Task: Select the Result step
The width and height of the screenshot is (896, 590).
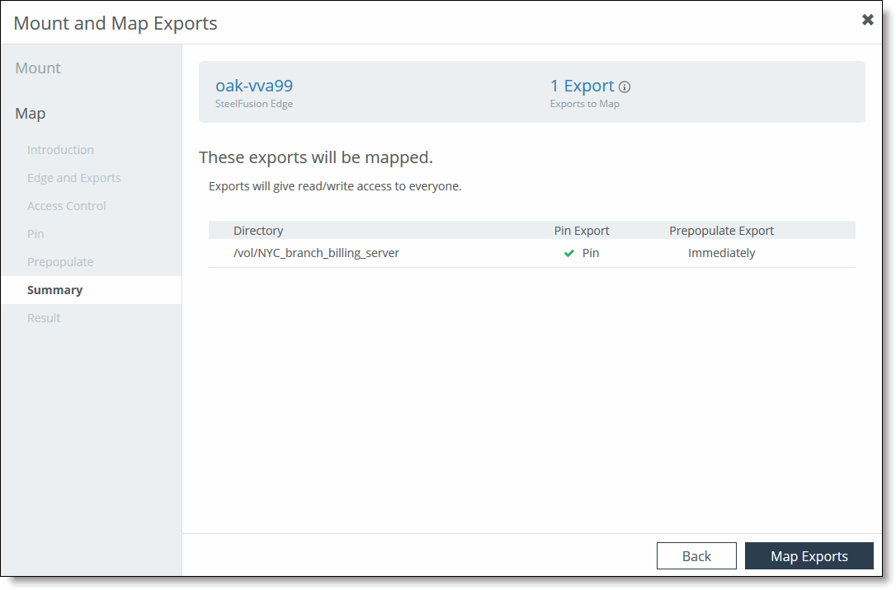Action: (x=44, y=318)
